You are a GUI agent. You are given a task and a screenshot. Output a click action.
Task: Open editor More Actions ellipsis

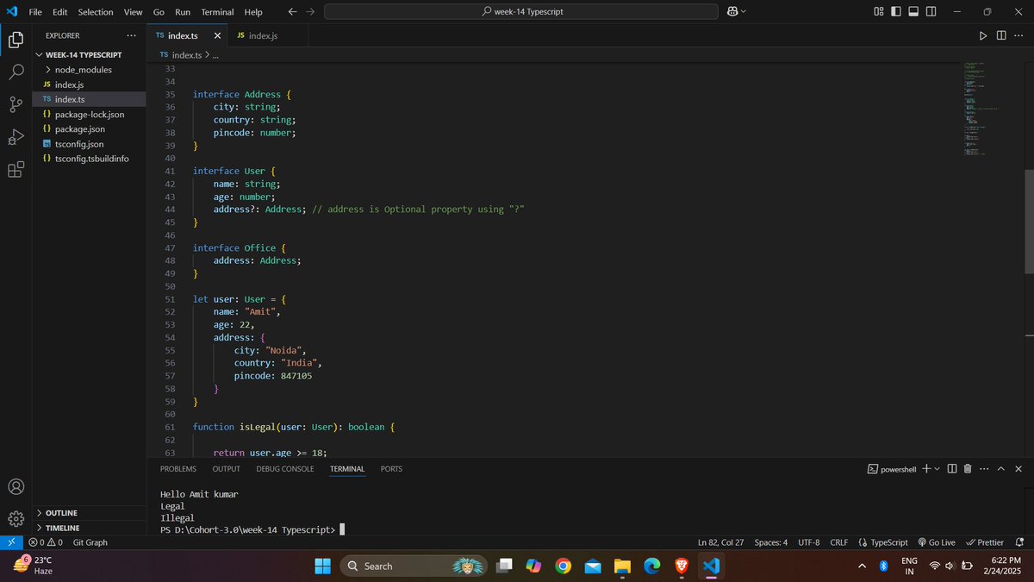coord(1018,35)
